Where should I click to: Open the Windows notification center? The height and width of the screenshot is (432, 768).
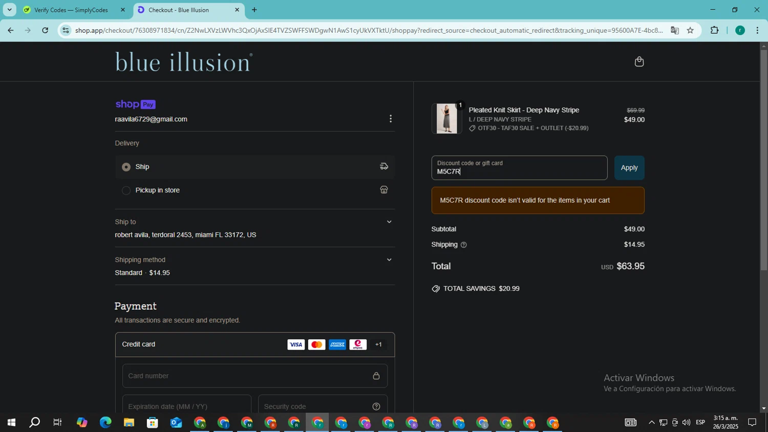(x=753, y=423)
